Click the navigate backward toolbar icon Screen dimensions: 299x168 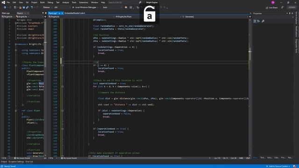point(5,7)
